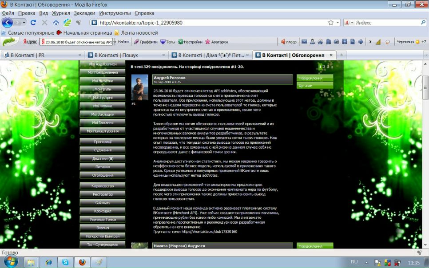Click into the Яндекс search field
The width and height of the screenshot is (429, 268).
[386, 23]
